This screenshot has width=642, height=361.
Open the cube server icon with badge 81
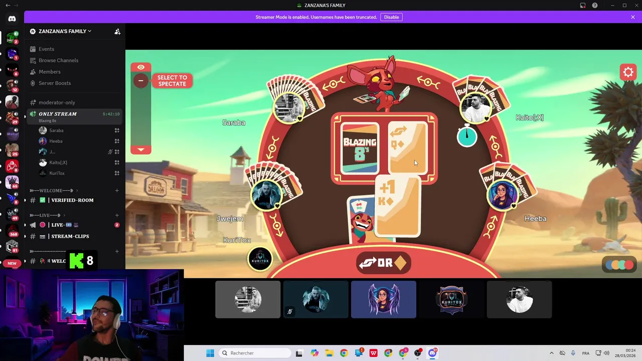coord(12,246)
